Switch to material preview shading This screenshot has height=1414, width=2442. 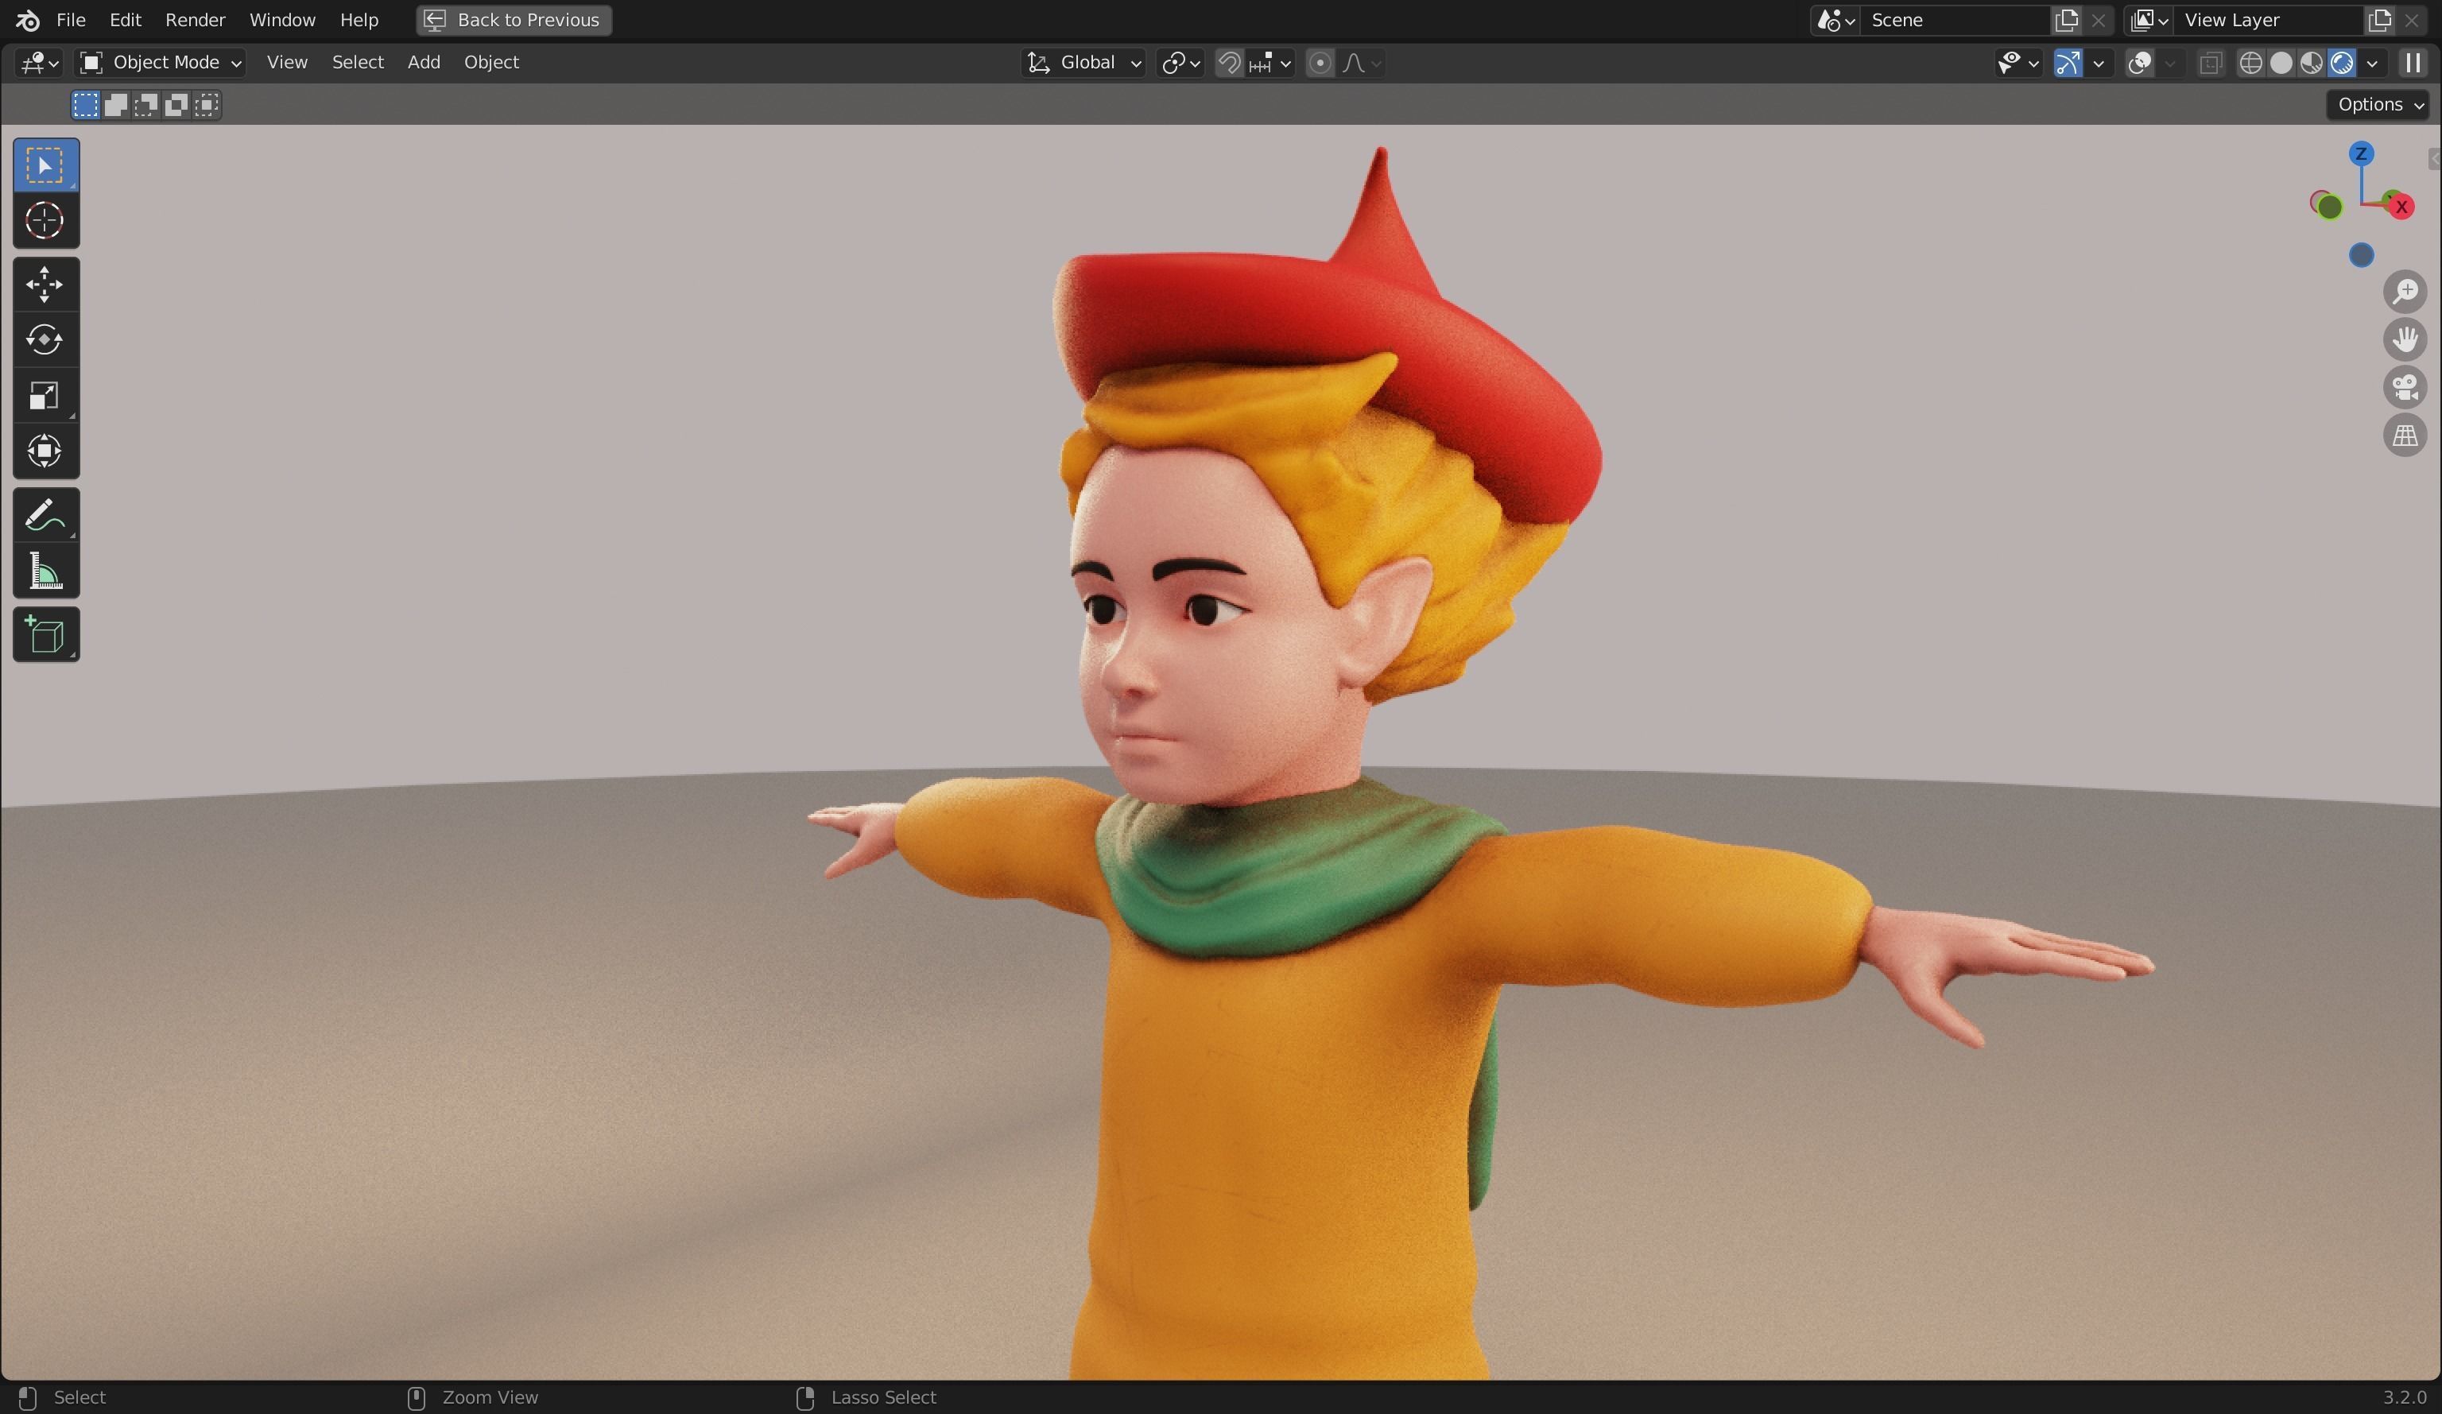click(2311, 63)
